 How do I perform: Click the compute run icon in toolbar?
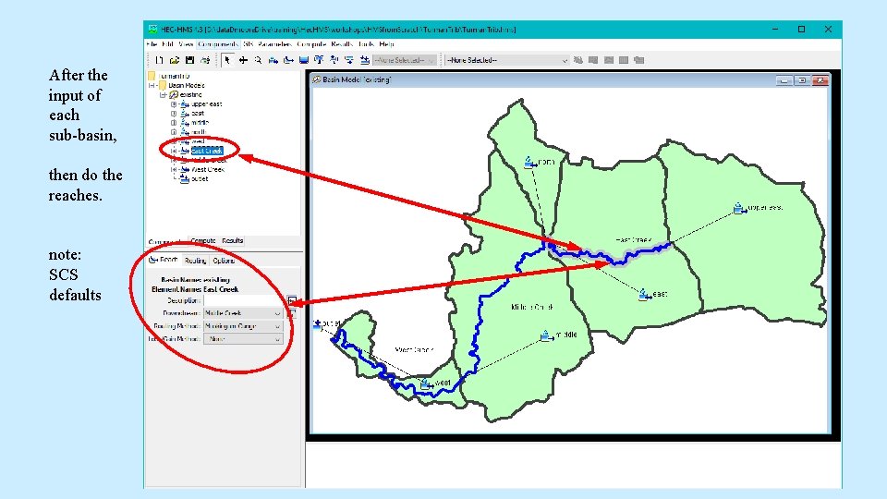coord(577,60)
